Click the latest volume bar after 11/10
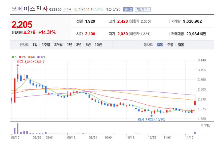Screen dimensions: 214x142 coord(195,133)
